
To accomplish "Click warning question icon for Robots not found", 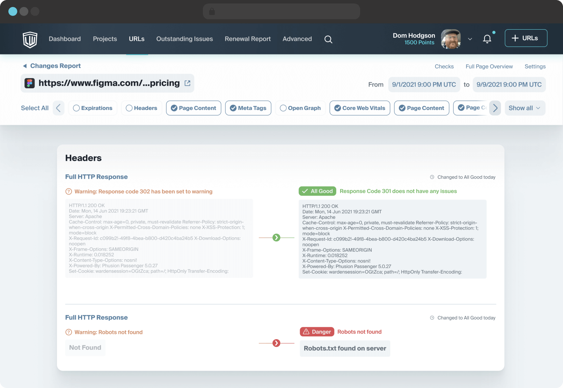I will pyautogui.click(x=69, y=332).
